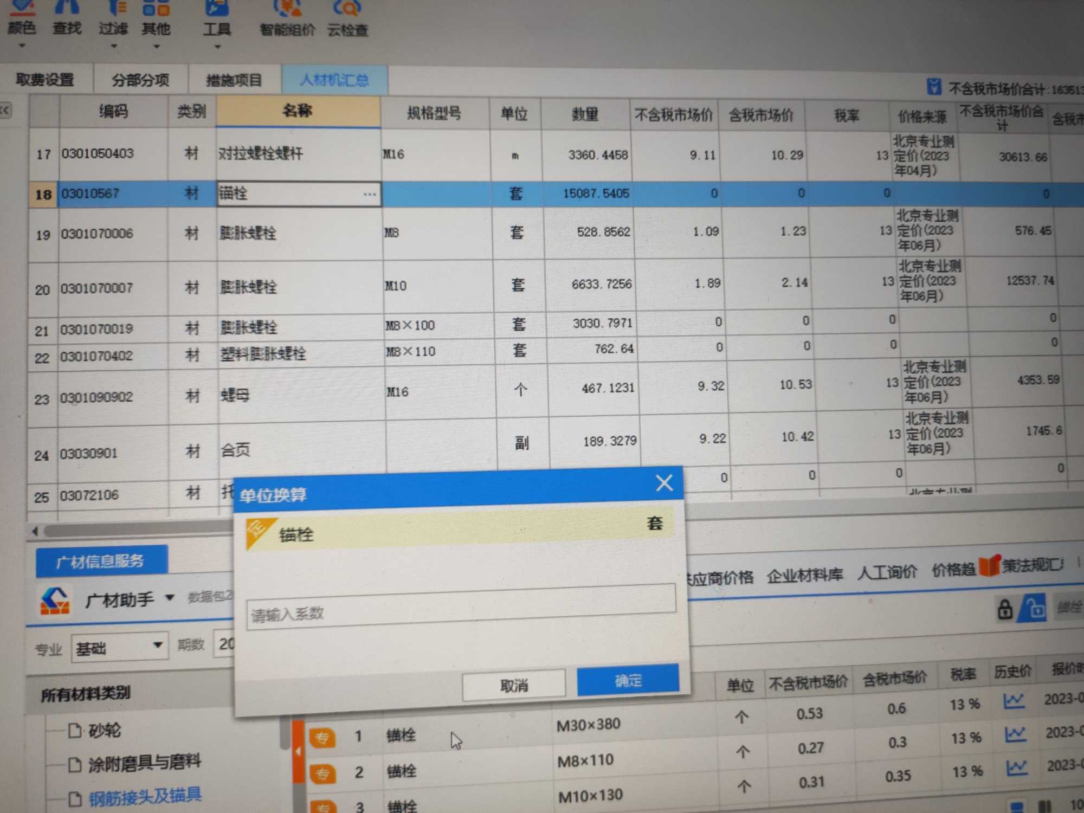Open the 人工询价 tab
1084x813 pixels.
pos(887,571)
